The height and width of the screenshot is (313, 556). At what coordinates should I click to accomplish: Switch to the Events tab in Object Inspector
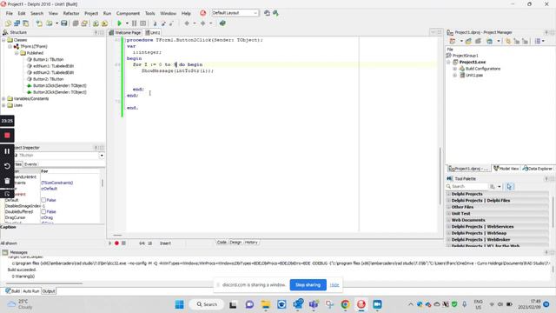[x=30, y=164]
